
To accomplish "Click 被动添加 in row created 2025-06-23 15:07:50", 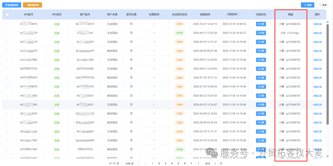I will [112, 95].
